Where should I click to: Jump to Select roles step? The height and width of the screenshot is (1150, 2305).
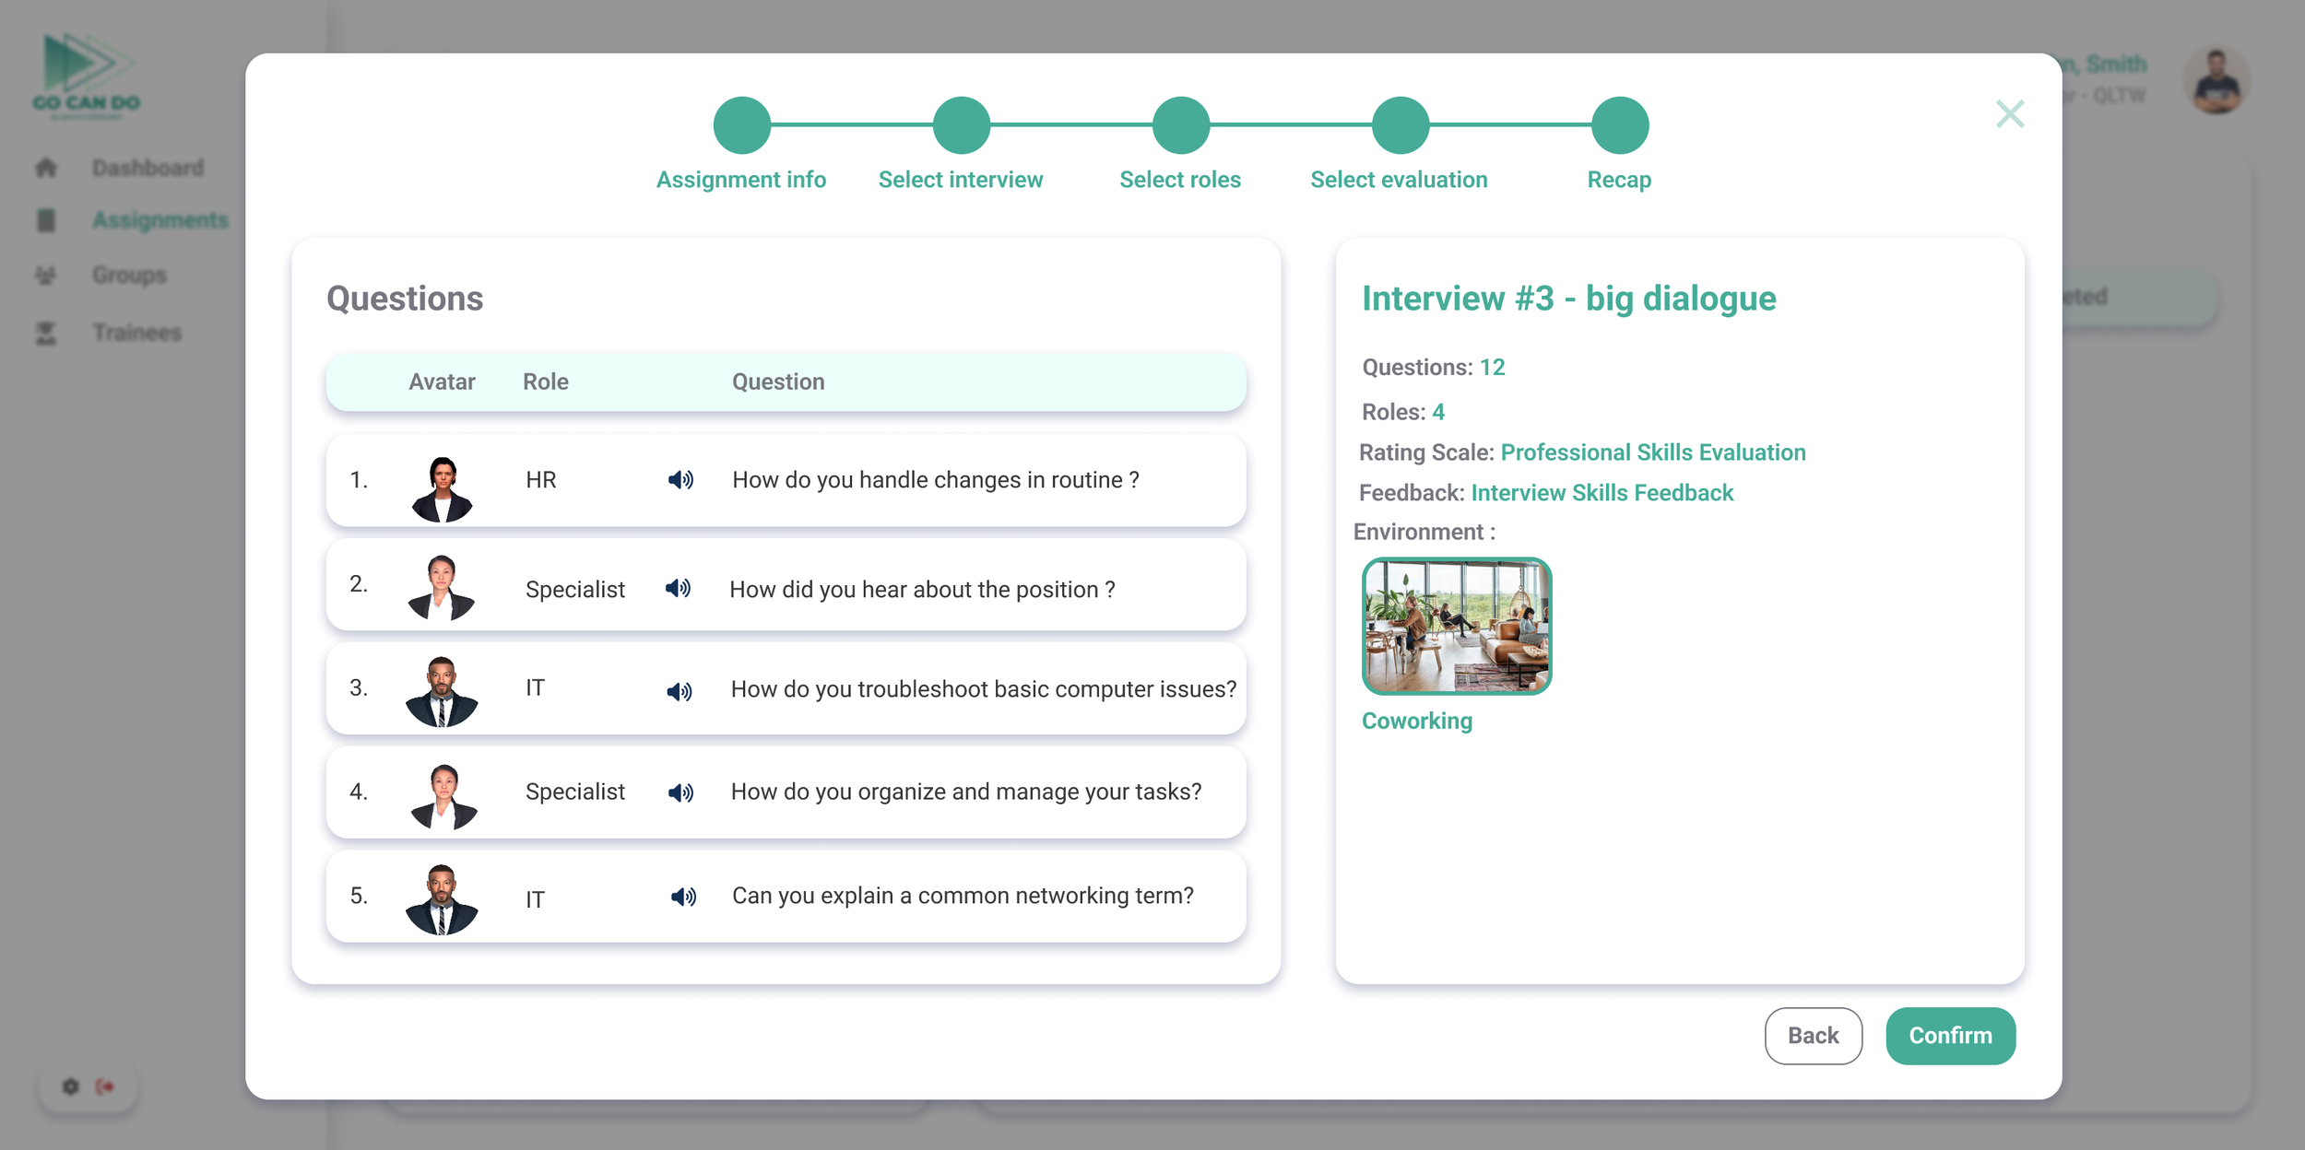pyautogui.click(x=1180, y=125)
